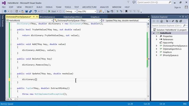
Task: Click the editor vertical scrollbar down arrow
Action: (x=148, y=96)
